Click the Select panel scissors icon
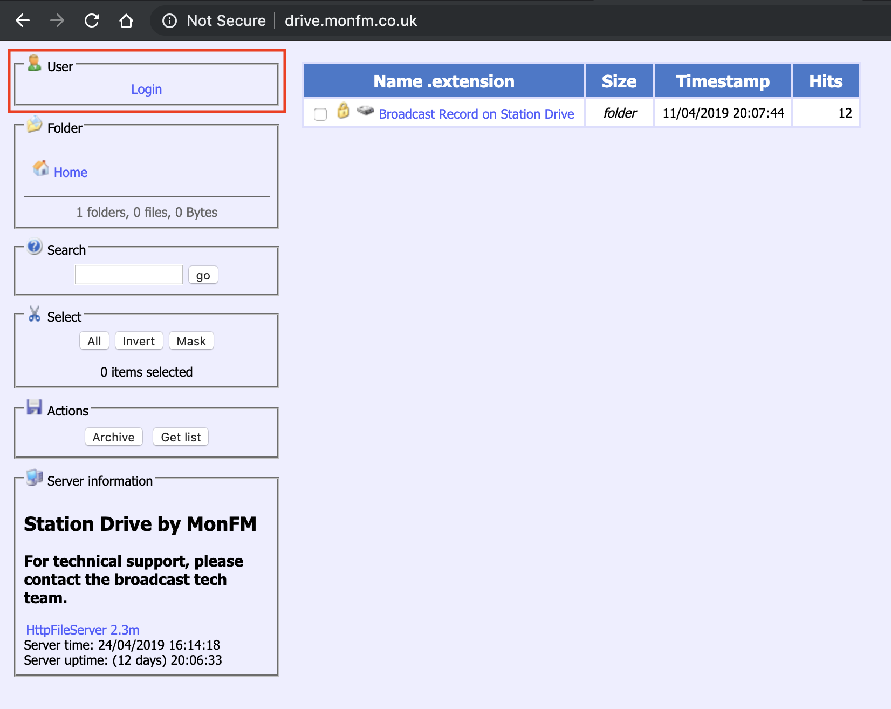The height and width of the screenshot is (709, 891). [x=35, y=313]
